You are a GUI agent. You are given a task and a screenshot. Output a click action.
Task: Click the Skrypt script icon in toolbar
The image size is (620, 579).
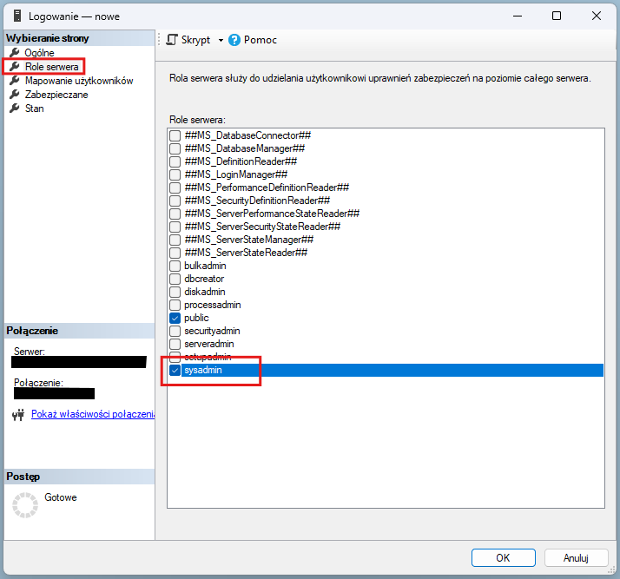(172, 40)
